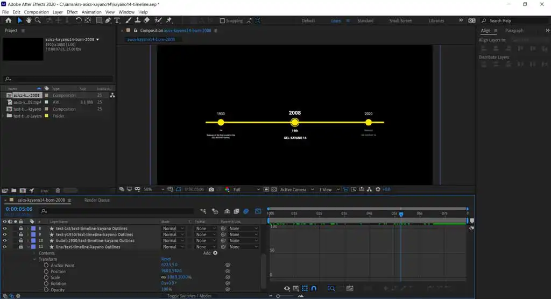Select the Zoom magnifier tool

(x=38, y=20)
